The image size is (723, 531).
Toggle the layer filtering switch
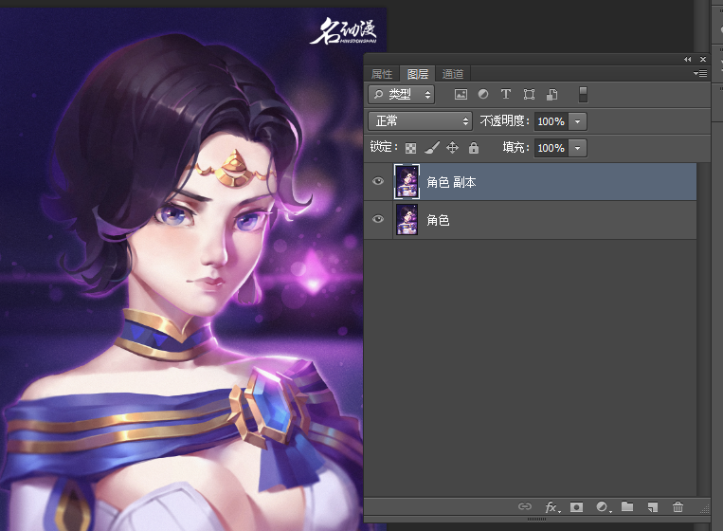(x=583, y=95)
